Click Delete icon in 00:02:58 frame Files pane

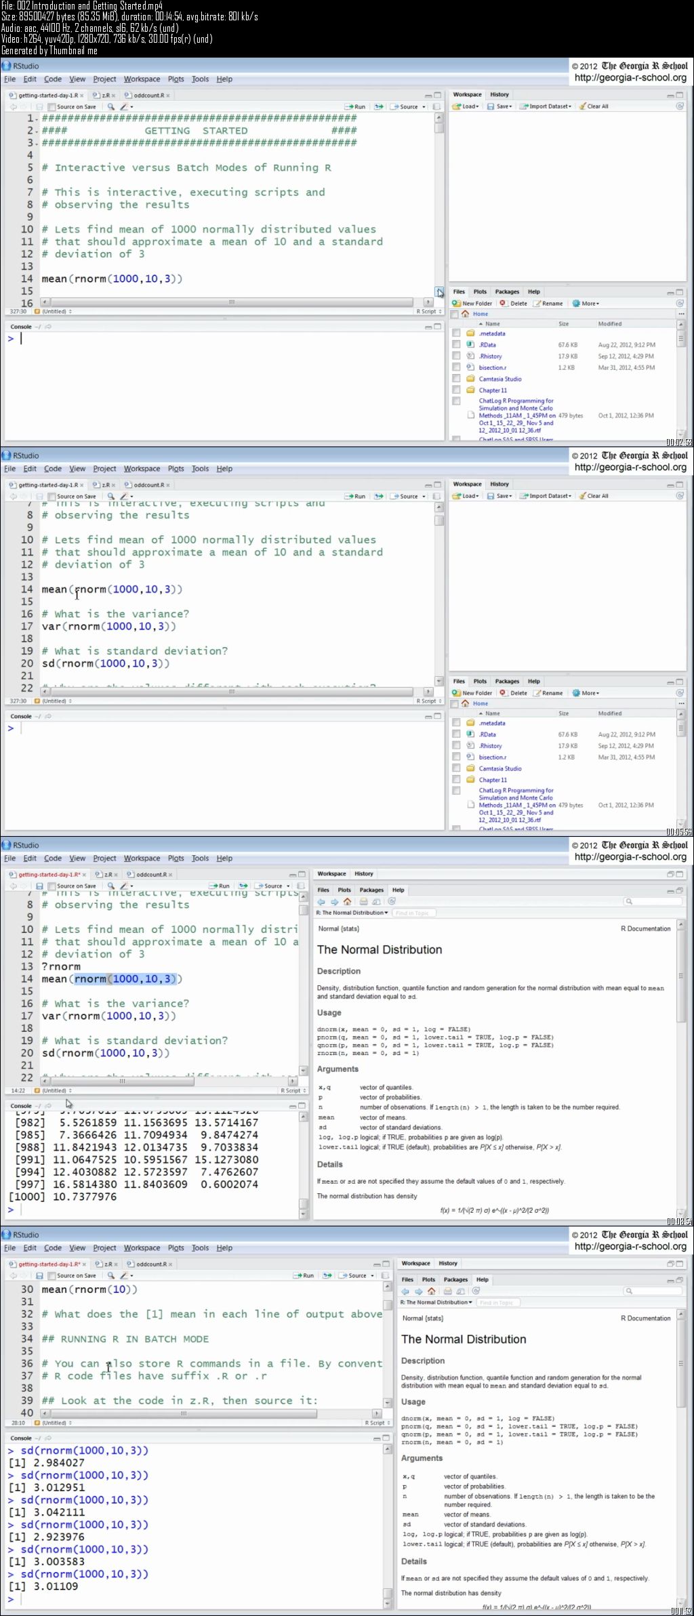(503, 304)
